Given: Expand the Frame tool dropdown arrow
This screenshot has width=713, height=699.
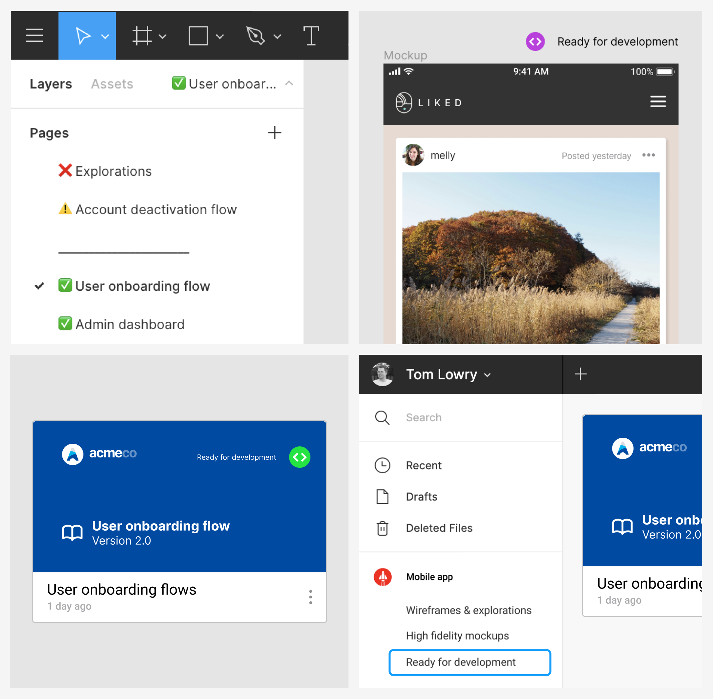Looking at the screenshot, I should pyautogui.click(x=163, y=36).
